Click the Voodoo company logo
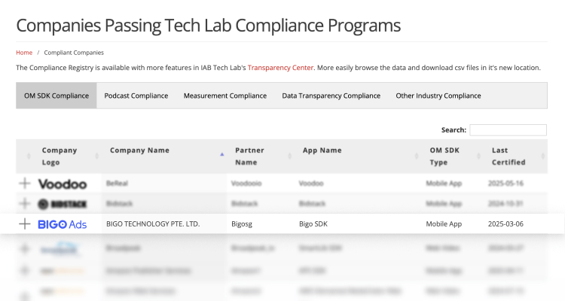The height and width of the screenshot is (301, 565). tap(63, 184)
